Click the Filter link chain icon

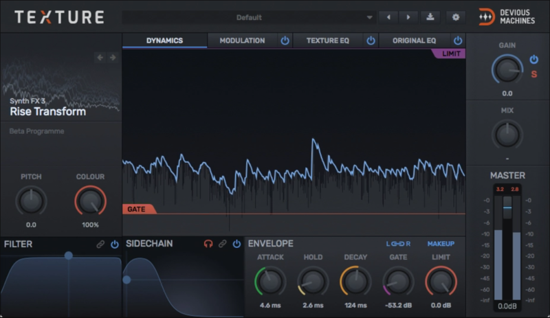[100, 244]
